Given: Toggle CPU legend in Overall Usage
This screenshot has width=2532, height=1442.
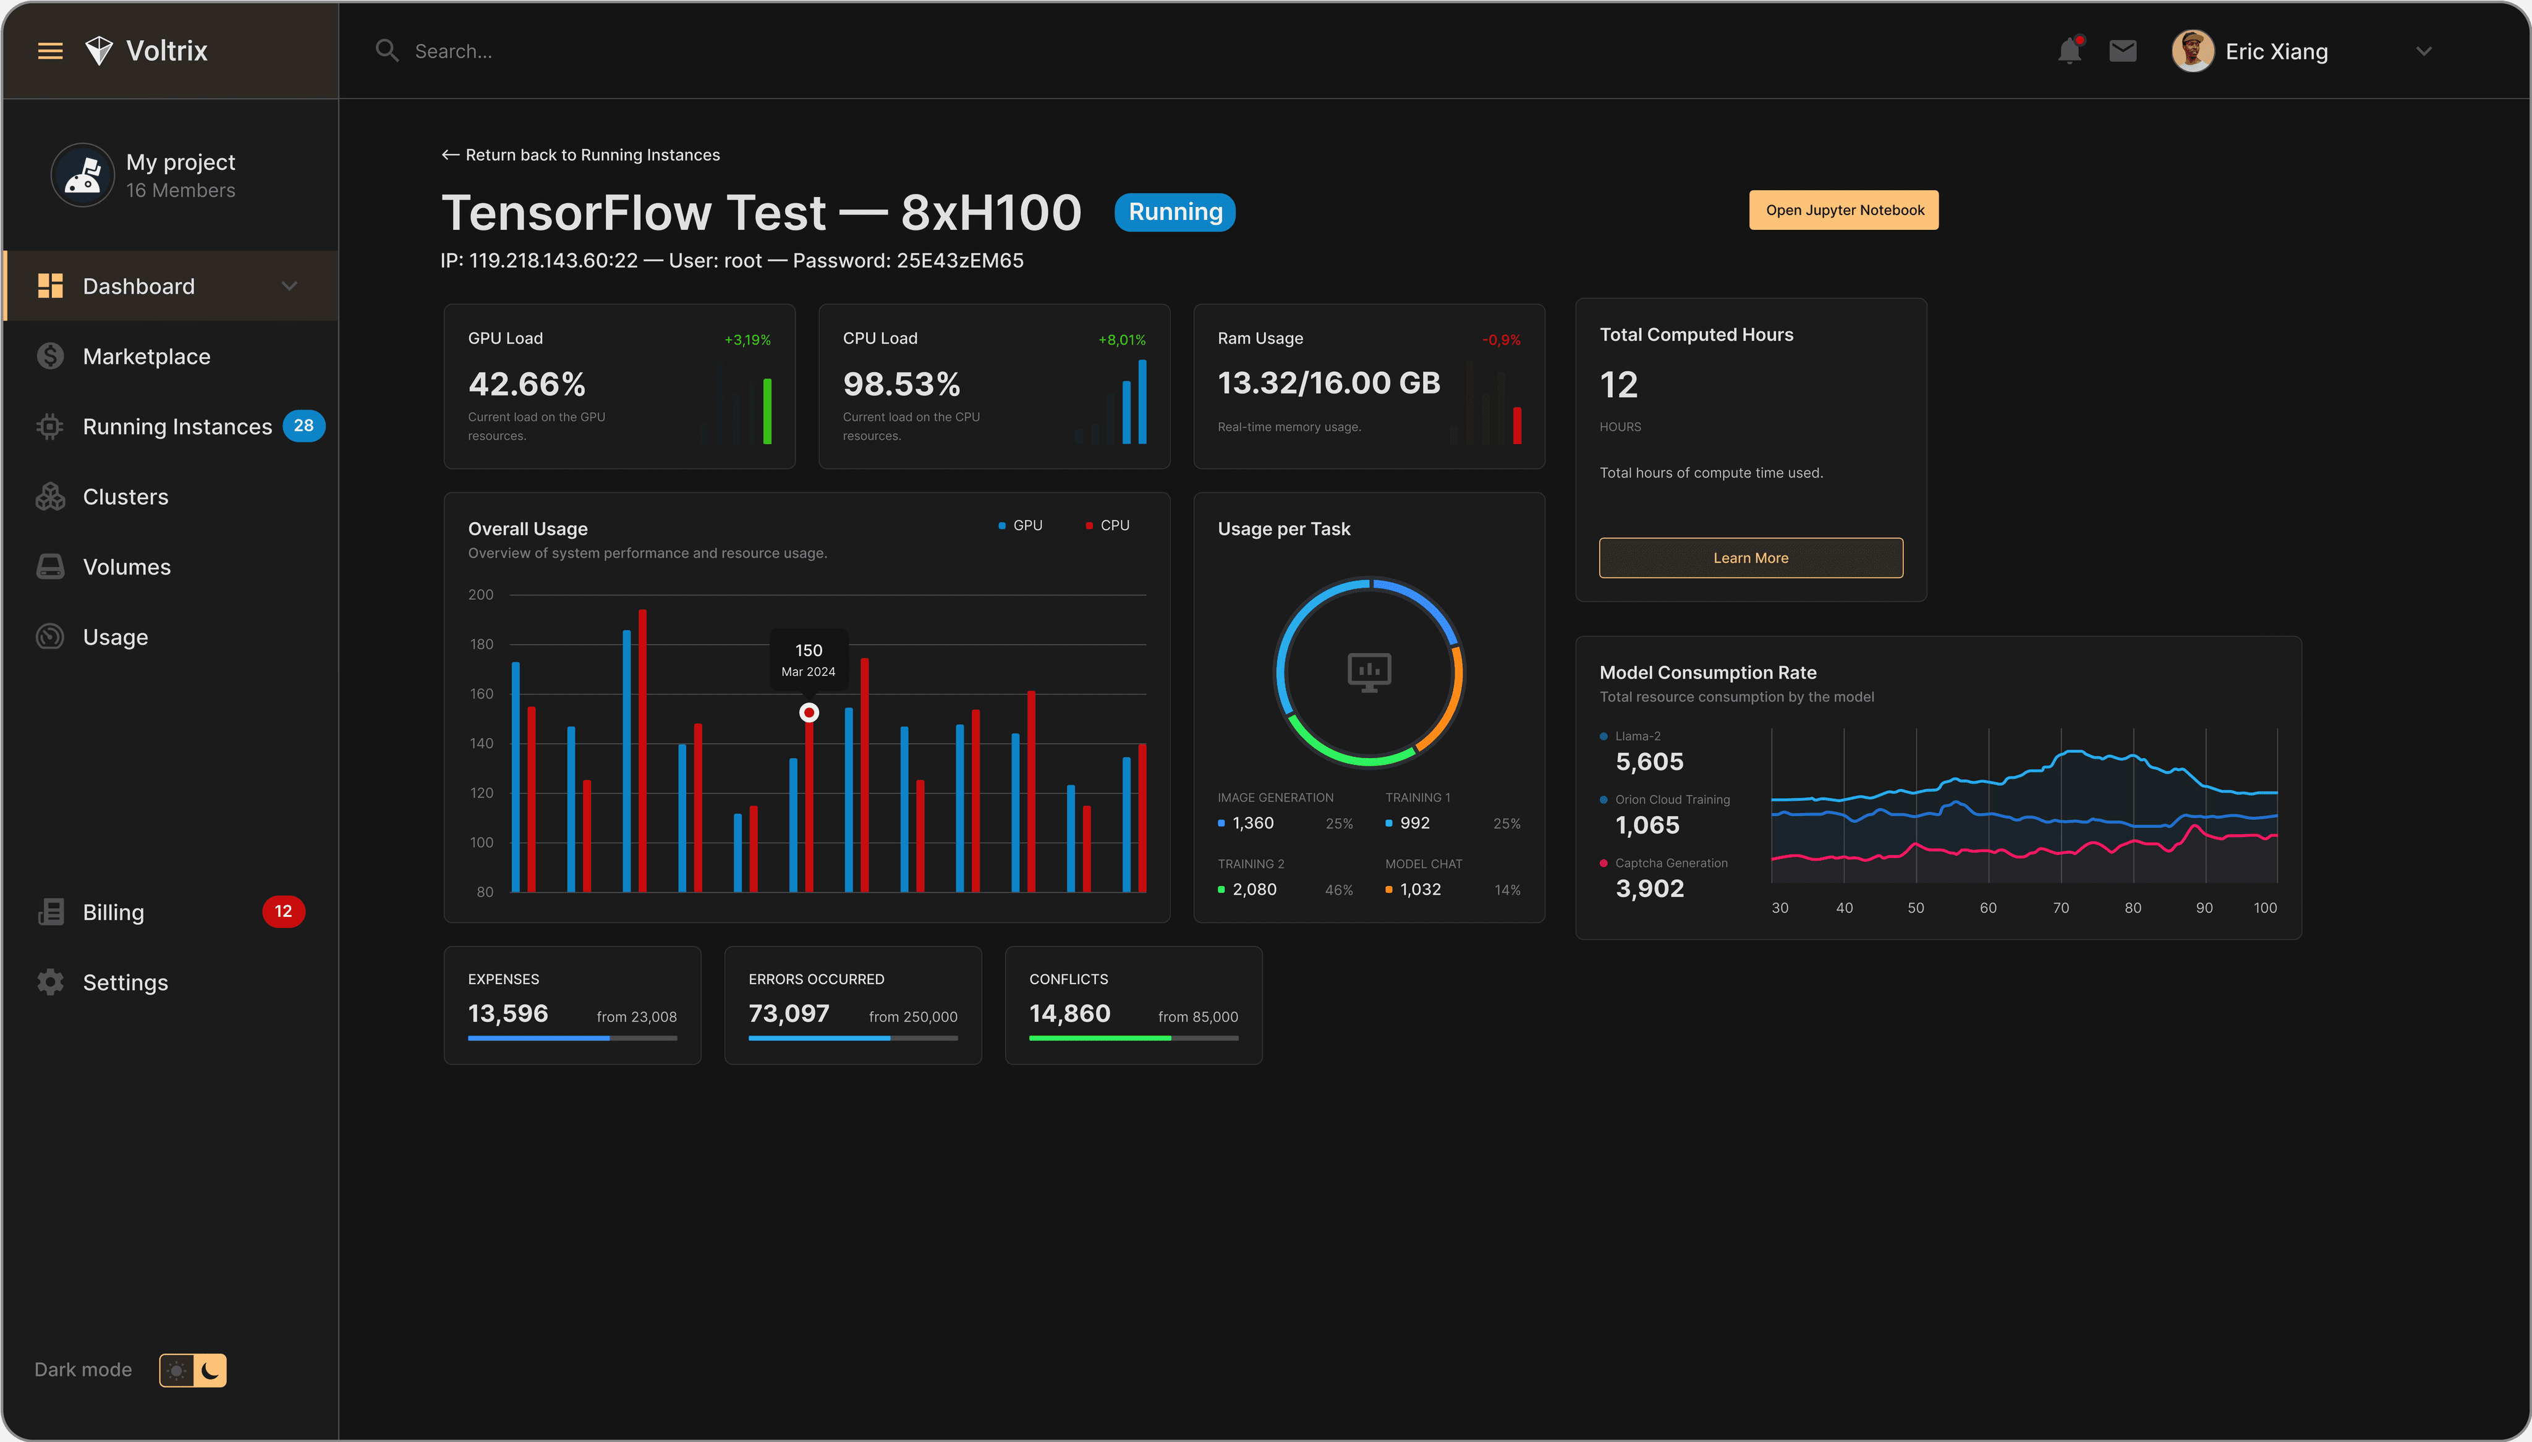Looking at the screenshot, I should [1108, 525].
